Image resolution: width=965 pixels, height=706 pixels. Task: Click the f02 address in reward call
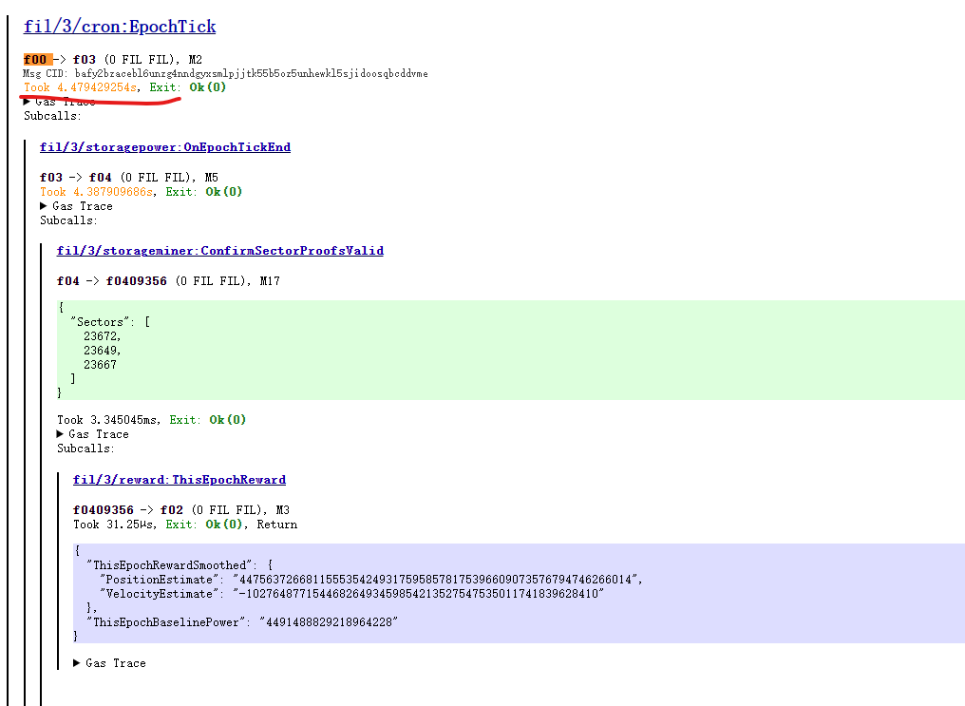coord(172,510)
